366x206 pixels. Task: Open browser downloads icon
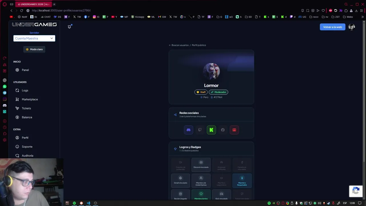tap(356, 11)
